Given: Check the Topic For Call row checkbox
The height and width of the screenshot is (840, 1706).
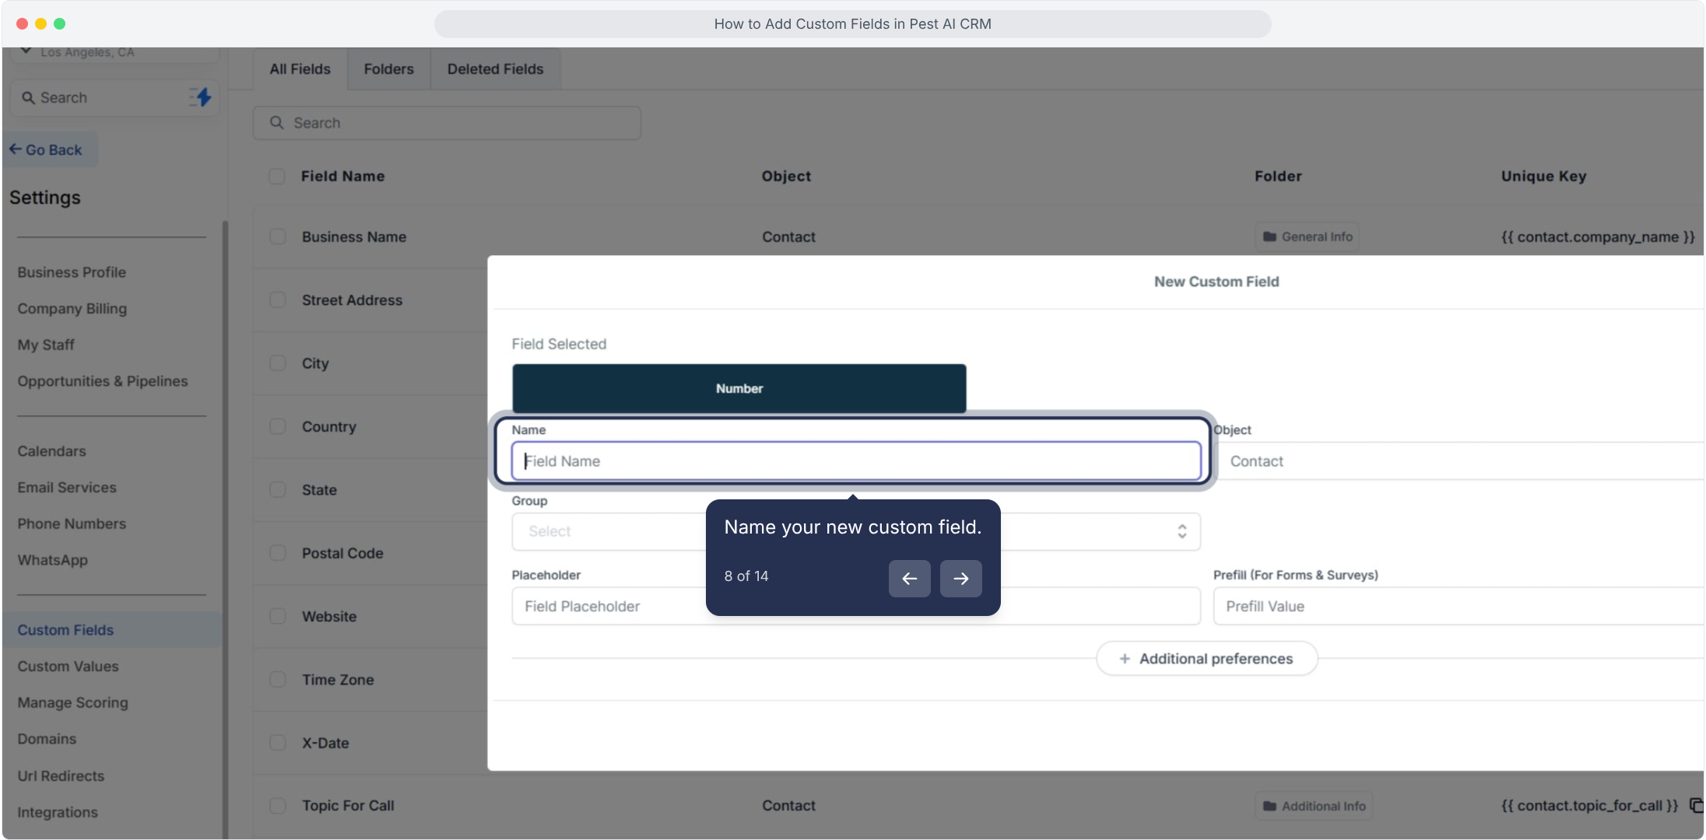Looking at the screenshot, I should click(278, 806).
